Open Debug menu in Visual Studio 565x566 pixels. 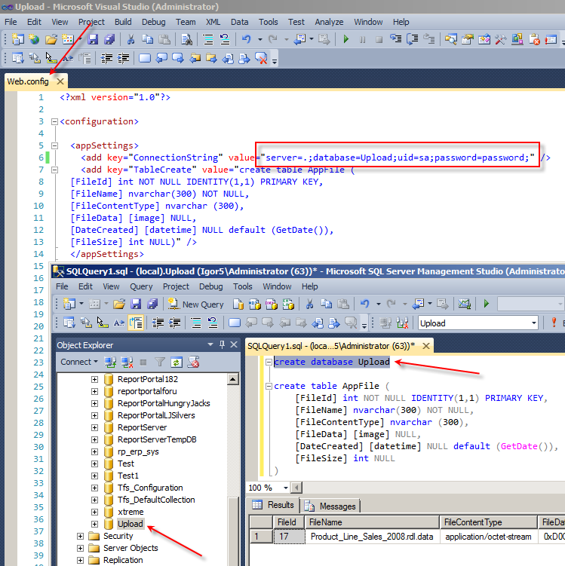click(x=154, y=22)
